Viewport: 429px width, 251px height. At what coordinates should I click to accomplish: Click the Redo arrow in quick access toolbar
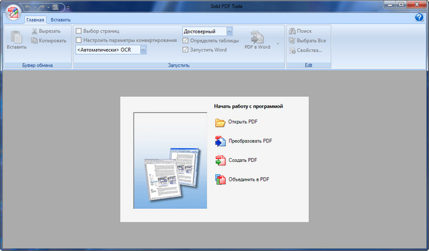tap(42, 7)
